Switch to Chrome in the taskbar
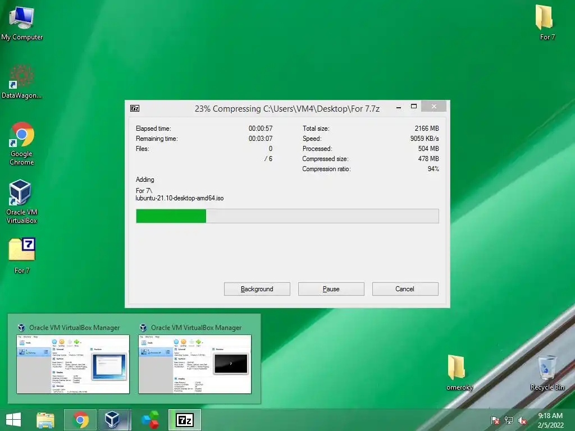The width and height of the screenshot is (575, 431). (x=80, y=420)
